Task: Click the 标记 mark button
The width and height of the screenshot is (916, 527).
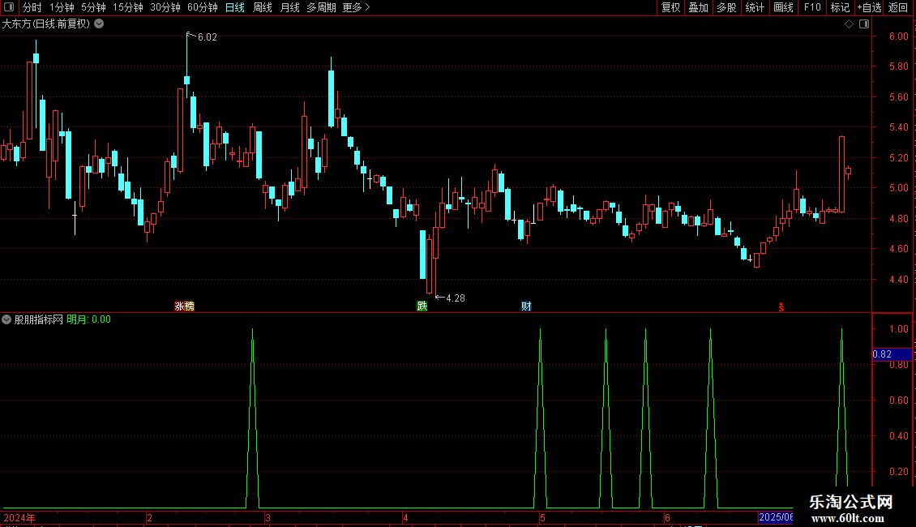Action: (x=840, y=7)
